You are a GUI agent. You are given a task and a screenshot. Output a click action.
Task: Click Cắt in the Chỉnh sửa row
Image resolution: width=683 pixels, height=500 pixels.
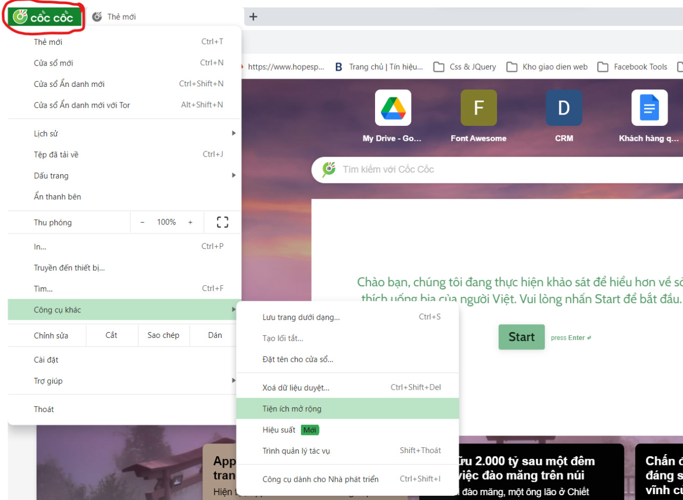(x=111, y=335)
